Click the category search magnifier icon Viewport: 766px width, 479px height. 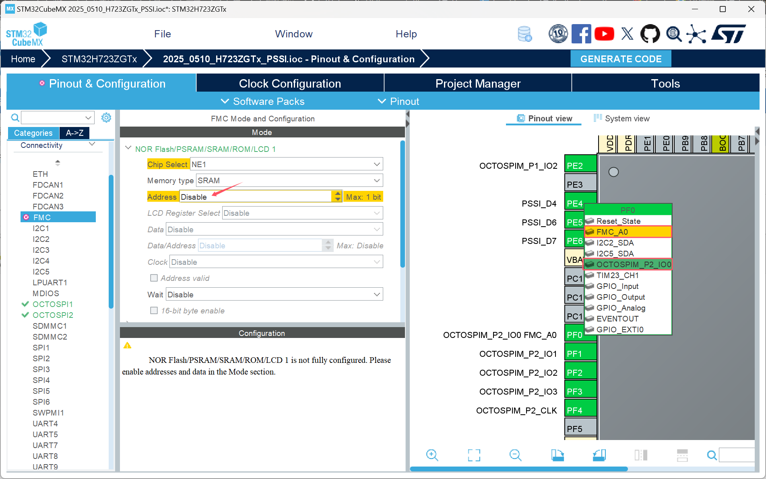[15, 118]
